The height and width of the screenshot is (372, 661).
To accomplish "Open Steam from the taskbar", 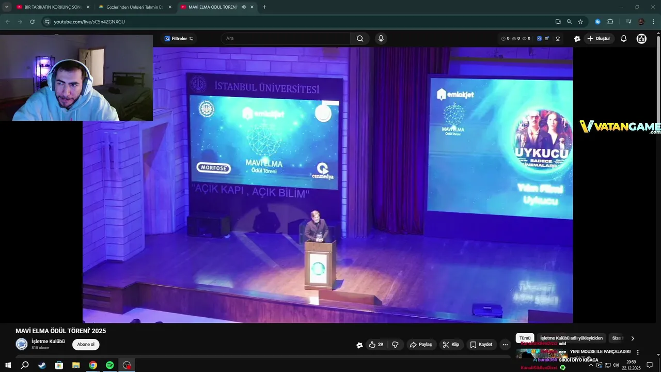I will tap(42, 365).
